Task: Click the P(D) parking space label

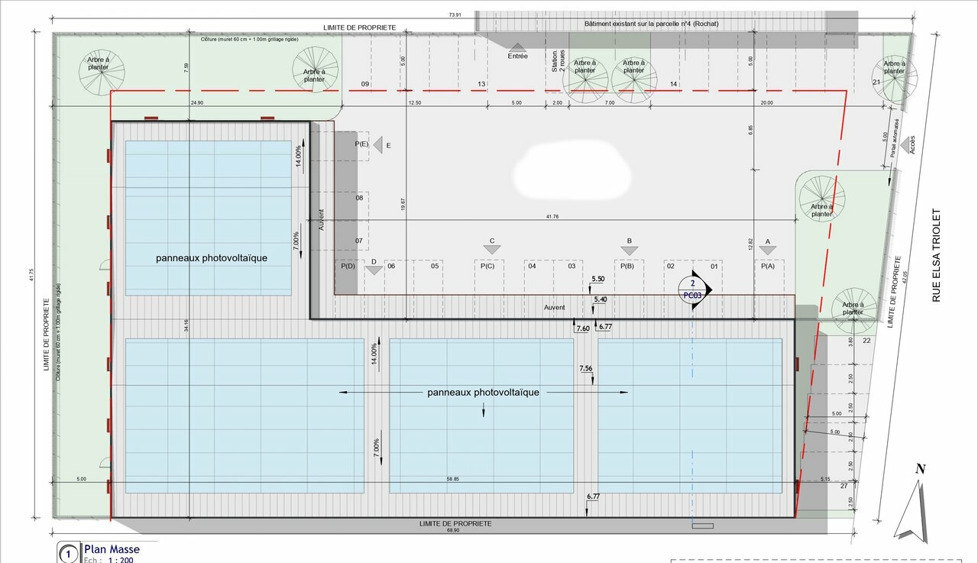Action: (348, 266)
